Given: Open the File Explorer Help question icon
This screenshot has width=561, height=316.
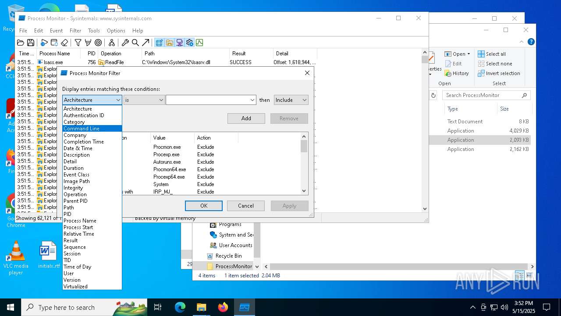Looking at the screenshot, I should pos(531,42).
